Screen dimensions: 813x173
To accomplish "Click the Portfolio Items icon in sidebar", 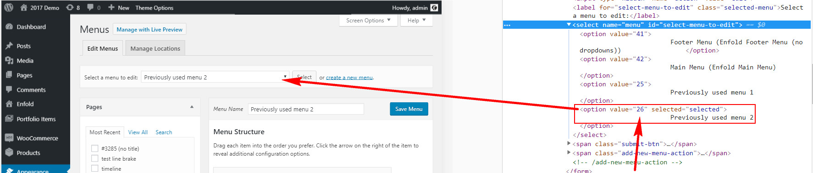I will point(9,119).
